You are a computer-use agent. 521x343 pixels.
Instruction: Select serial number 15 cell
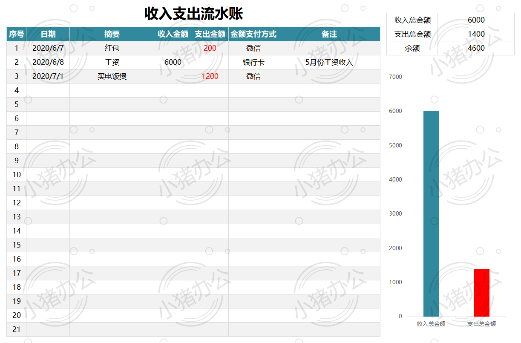point(17,245)
